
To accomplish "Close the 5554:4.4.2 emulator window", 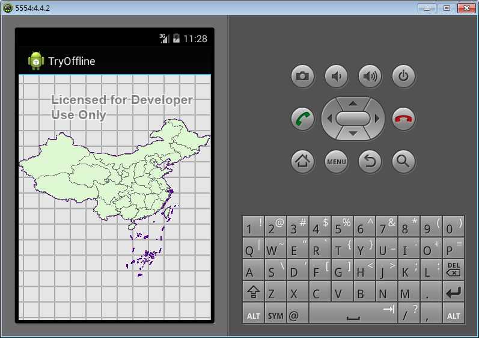I will [466, 8].
